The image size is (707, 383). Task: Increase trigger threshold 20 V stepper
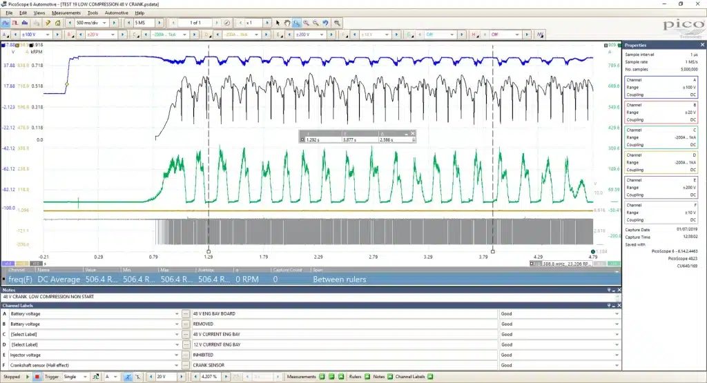[182, 377]
